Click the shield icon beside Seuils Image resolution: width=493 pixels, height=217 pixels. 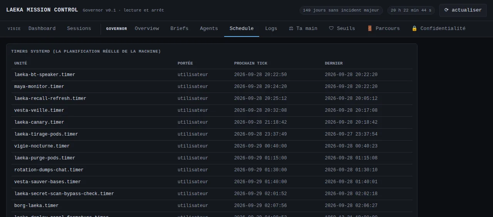pyautogui.click(x=331, y=28)
